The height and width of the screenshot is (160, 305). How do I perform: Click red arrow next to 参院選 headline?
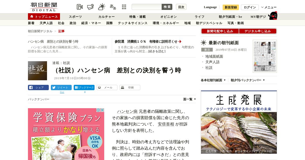click(180, 41)
